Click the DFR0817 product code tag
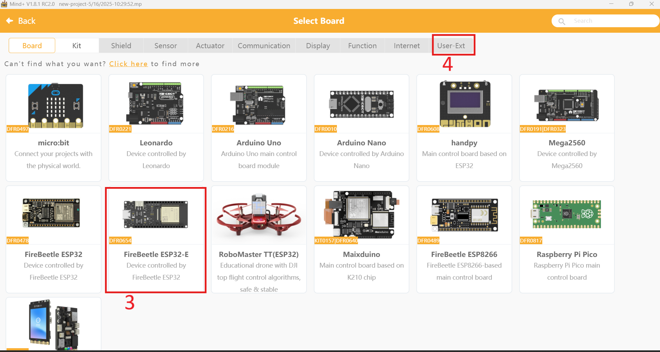 click(531, 240)
